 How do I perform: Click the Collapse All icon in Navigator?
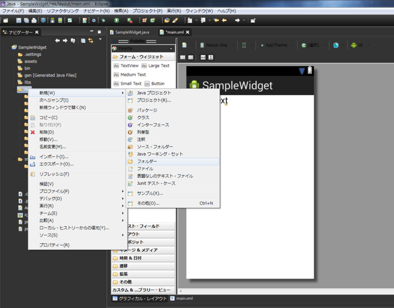click(x=83, y=40)
